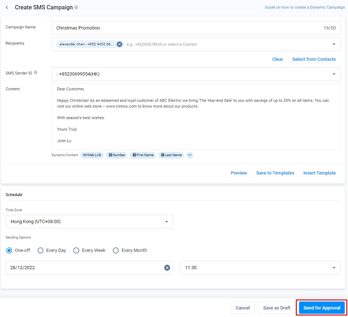Click Clear recipients link

pos(277,59)
